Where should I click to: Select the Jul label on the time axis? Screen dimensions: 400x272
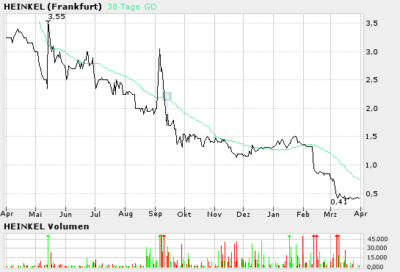[x=95, y=214]
